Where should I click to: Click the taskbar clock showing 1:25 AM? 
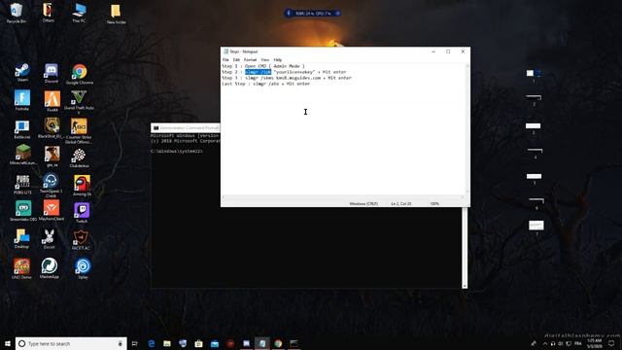pyautogui.click(x=594, y=343)
